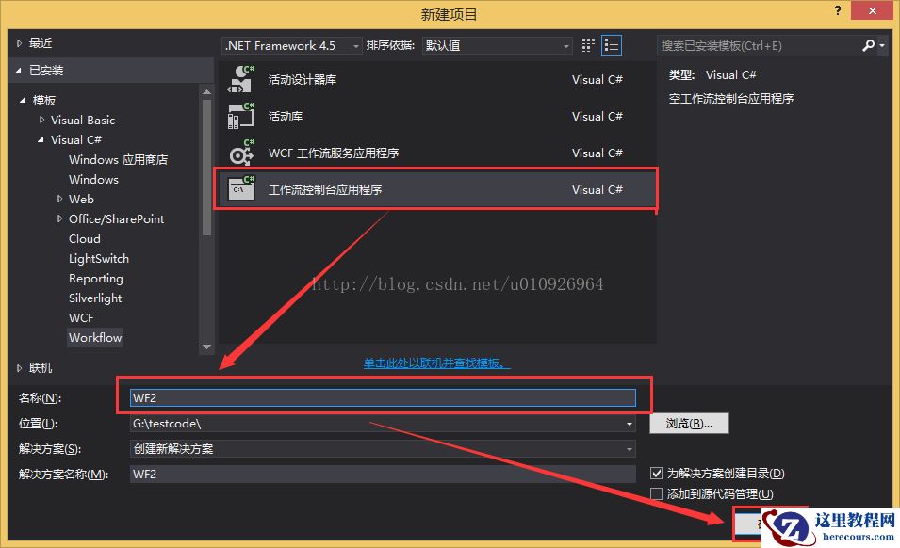Image resolution: width=900 pixels, height=548 pixels.
Task: Collapse the 模板 templates node
Action: 25,100
